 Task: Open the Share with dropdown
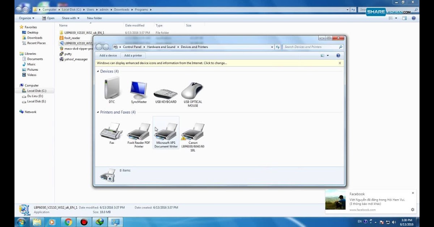71,18
